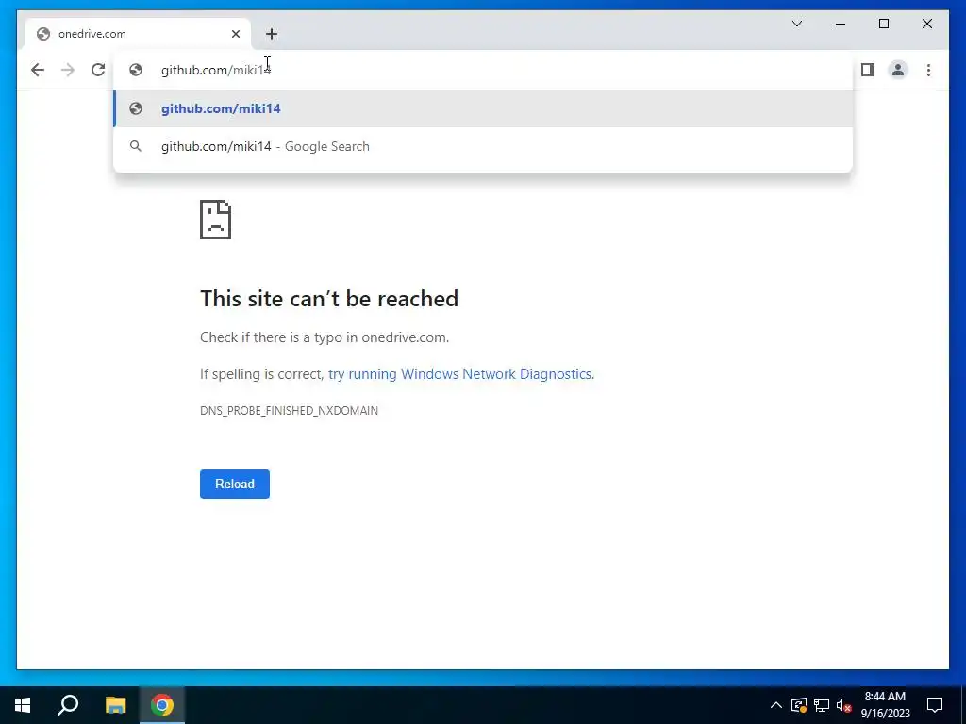Viewport: 966px width, 724px height.
Task: Open the Windows Start menu
Action: pyautogui.click(x=23, y=705)
